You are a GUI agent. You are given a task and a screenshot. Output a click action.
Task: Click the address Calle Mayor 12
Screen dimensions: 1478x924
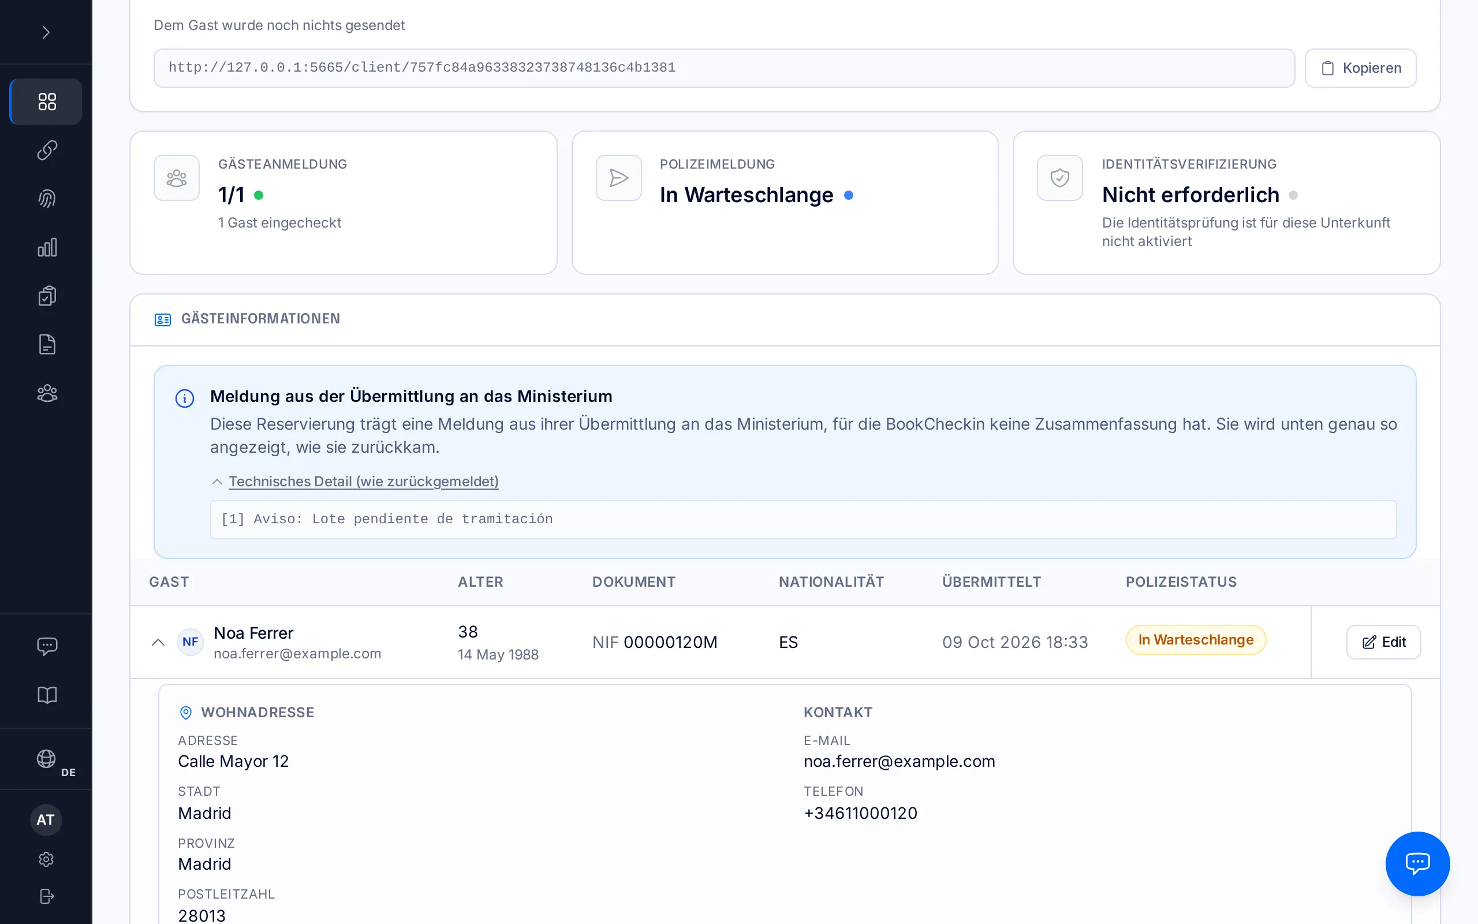233,762
